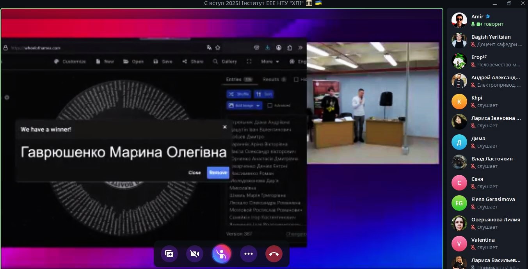Open Влад Ласточкин's avatar
528x269 pixels.
tap(459, 162)
